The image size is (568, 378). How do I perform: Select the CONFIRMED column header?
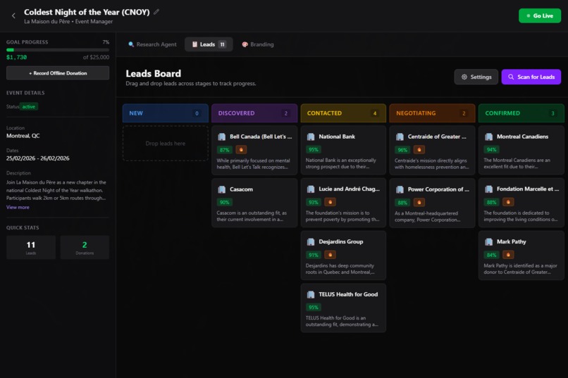(x=521, y=113)
